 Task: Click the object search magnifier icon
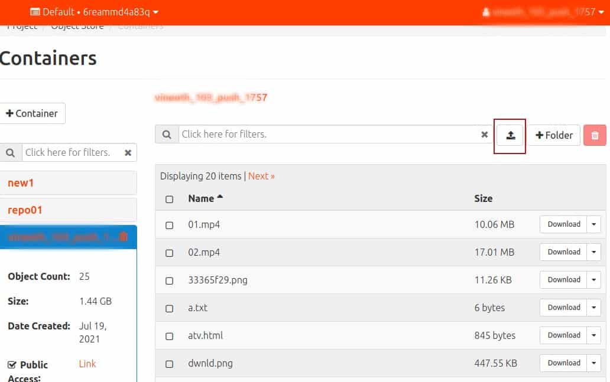tap(167, 135)
